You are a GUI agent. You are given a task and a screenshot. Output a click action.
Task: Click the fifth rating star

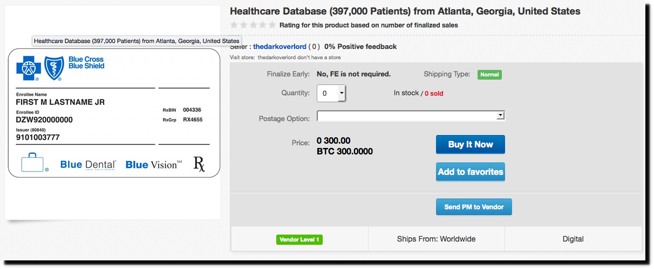[272, 25]
